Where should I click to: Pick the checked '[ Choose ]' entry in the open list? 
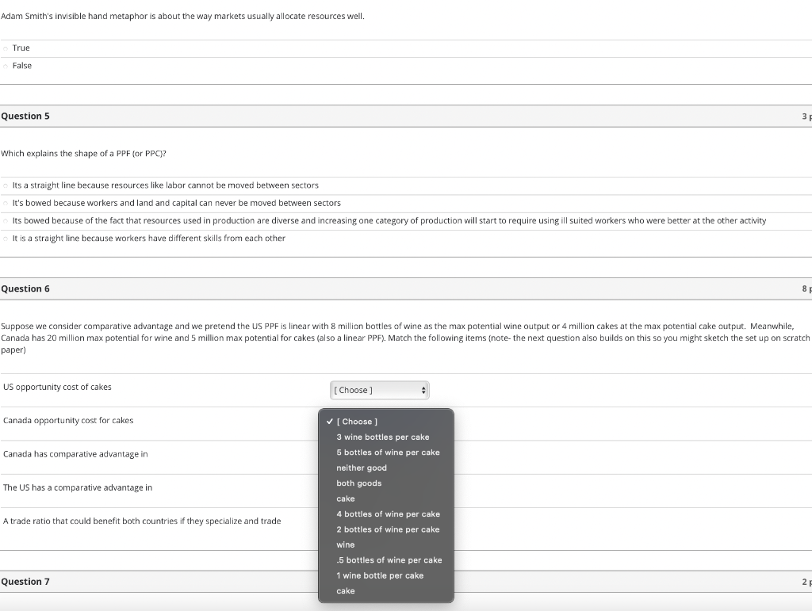(x=386, y=422)
